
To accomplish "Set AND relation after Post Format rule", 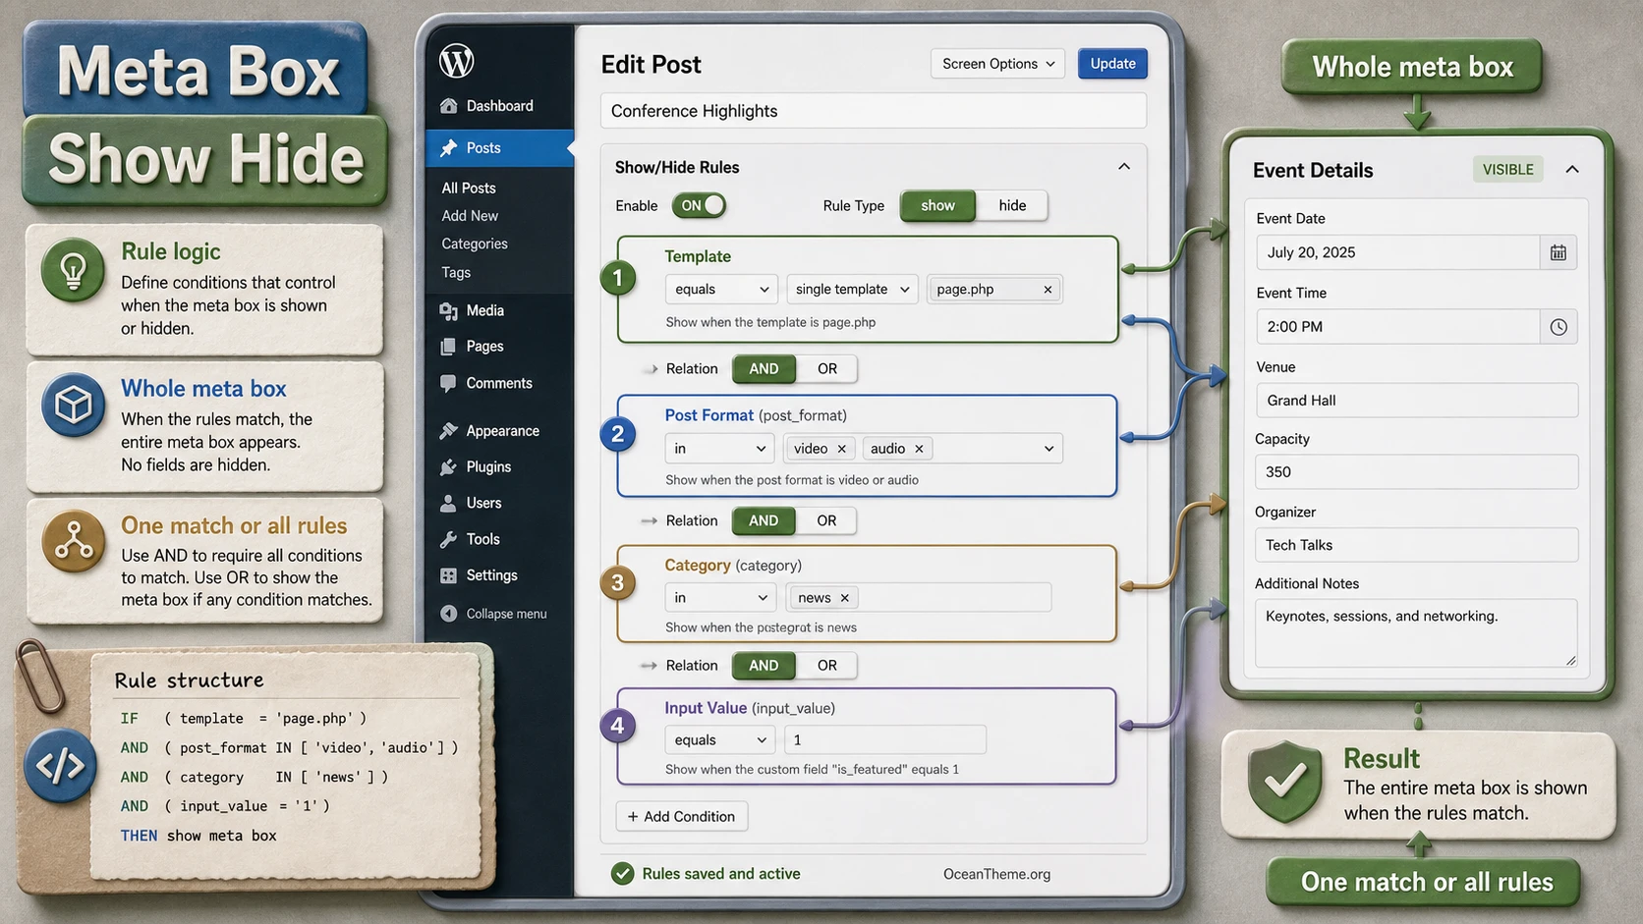I will coord(764,521).
